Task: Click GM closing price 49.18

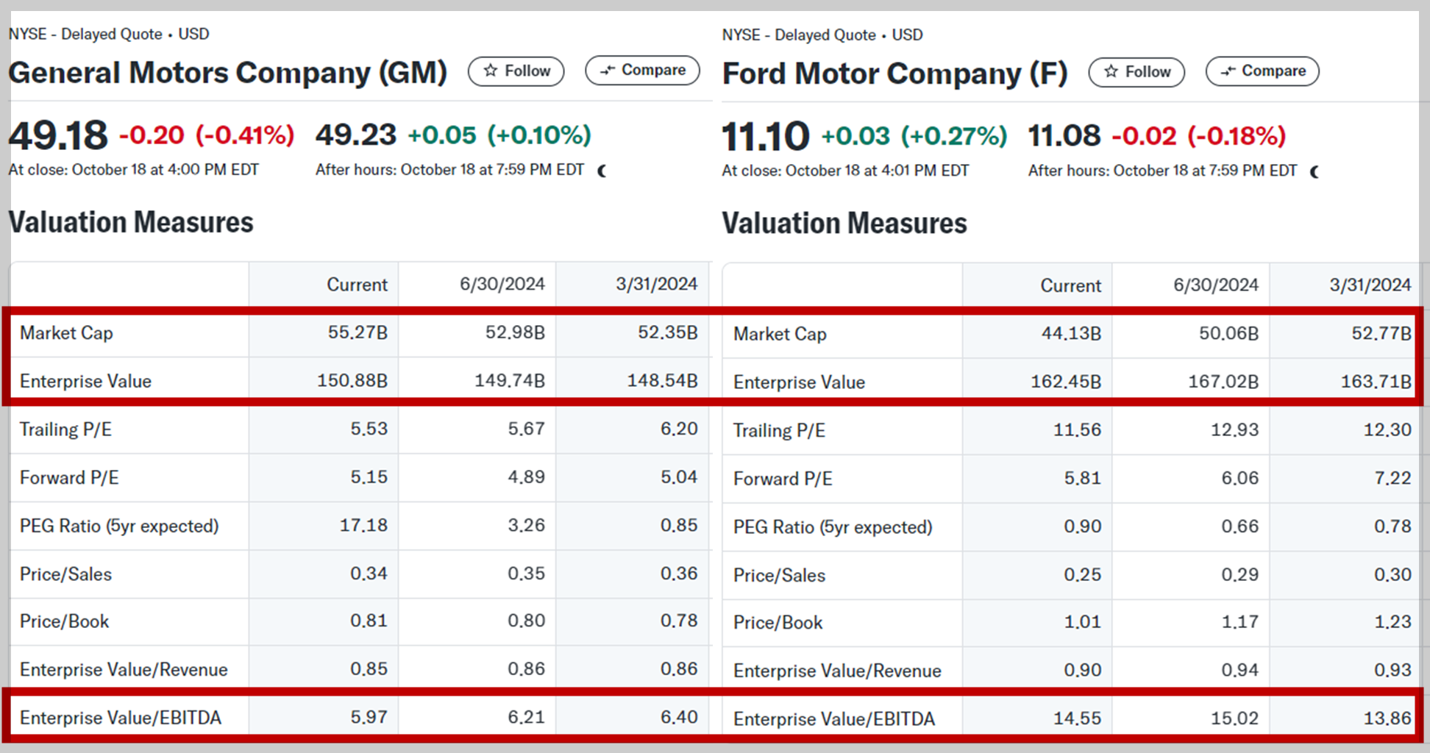Action: coord(58,135)
